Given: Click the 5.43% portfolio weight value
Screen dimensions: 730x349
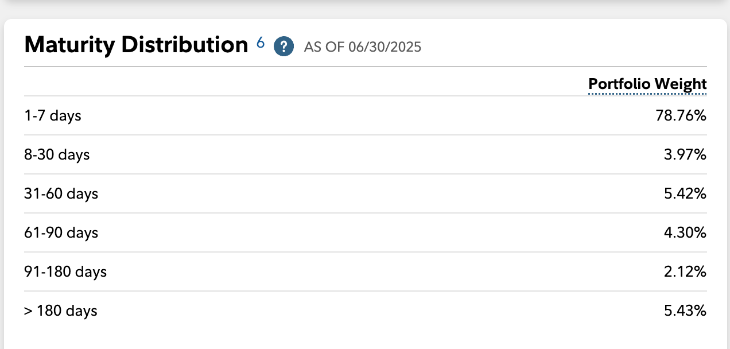Looking at the screenshot, I should (685, 311).
